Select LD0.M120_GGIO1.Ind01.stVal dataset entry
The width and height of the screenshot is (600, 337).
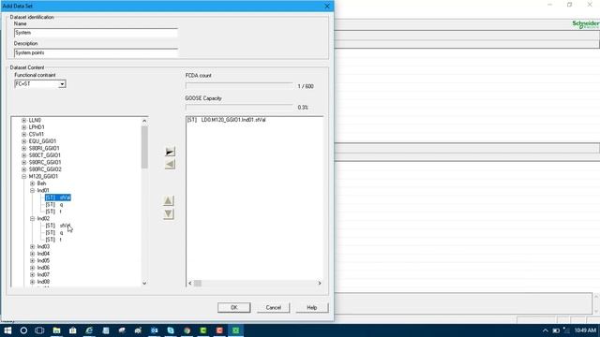pyautogui.click(x=227, y=120)
